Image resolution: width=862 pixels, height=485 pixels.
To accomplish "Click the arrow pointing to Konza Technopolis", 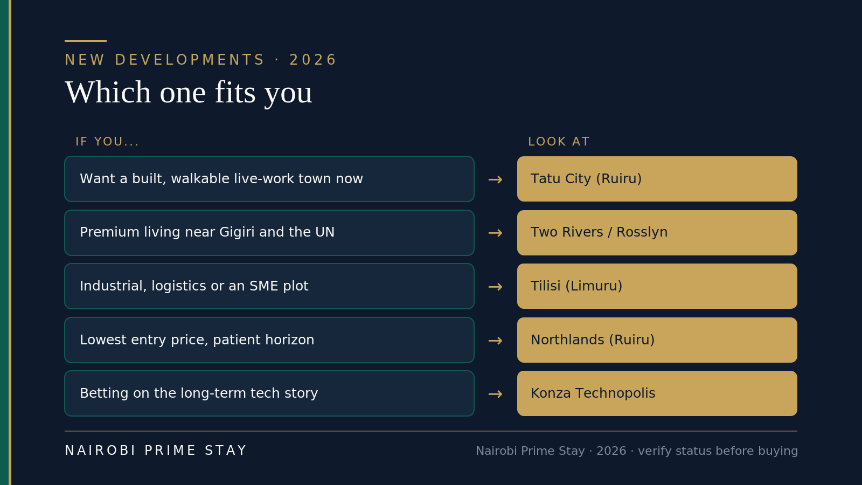I will click(495, 394).
